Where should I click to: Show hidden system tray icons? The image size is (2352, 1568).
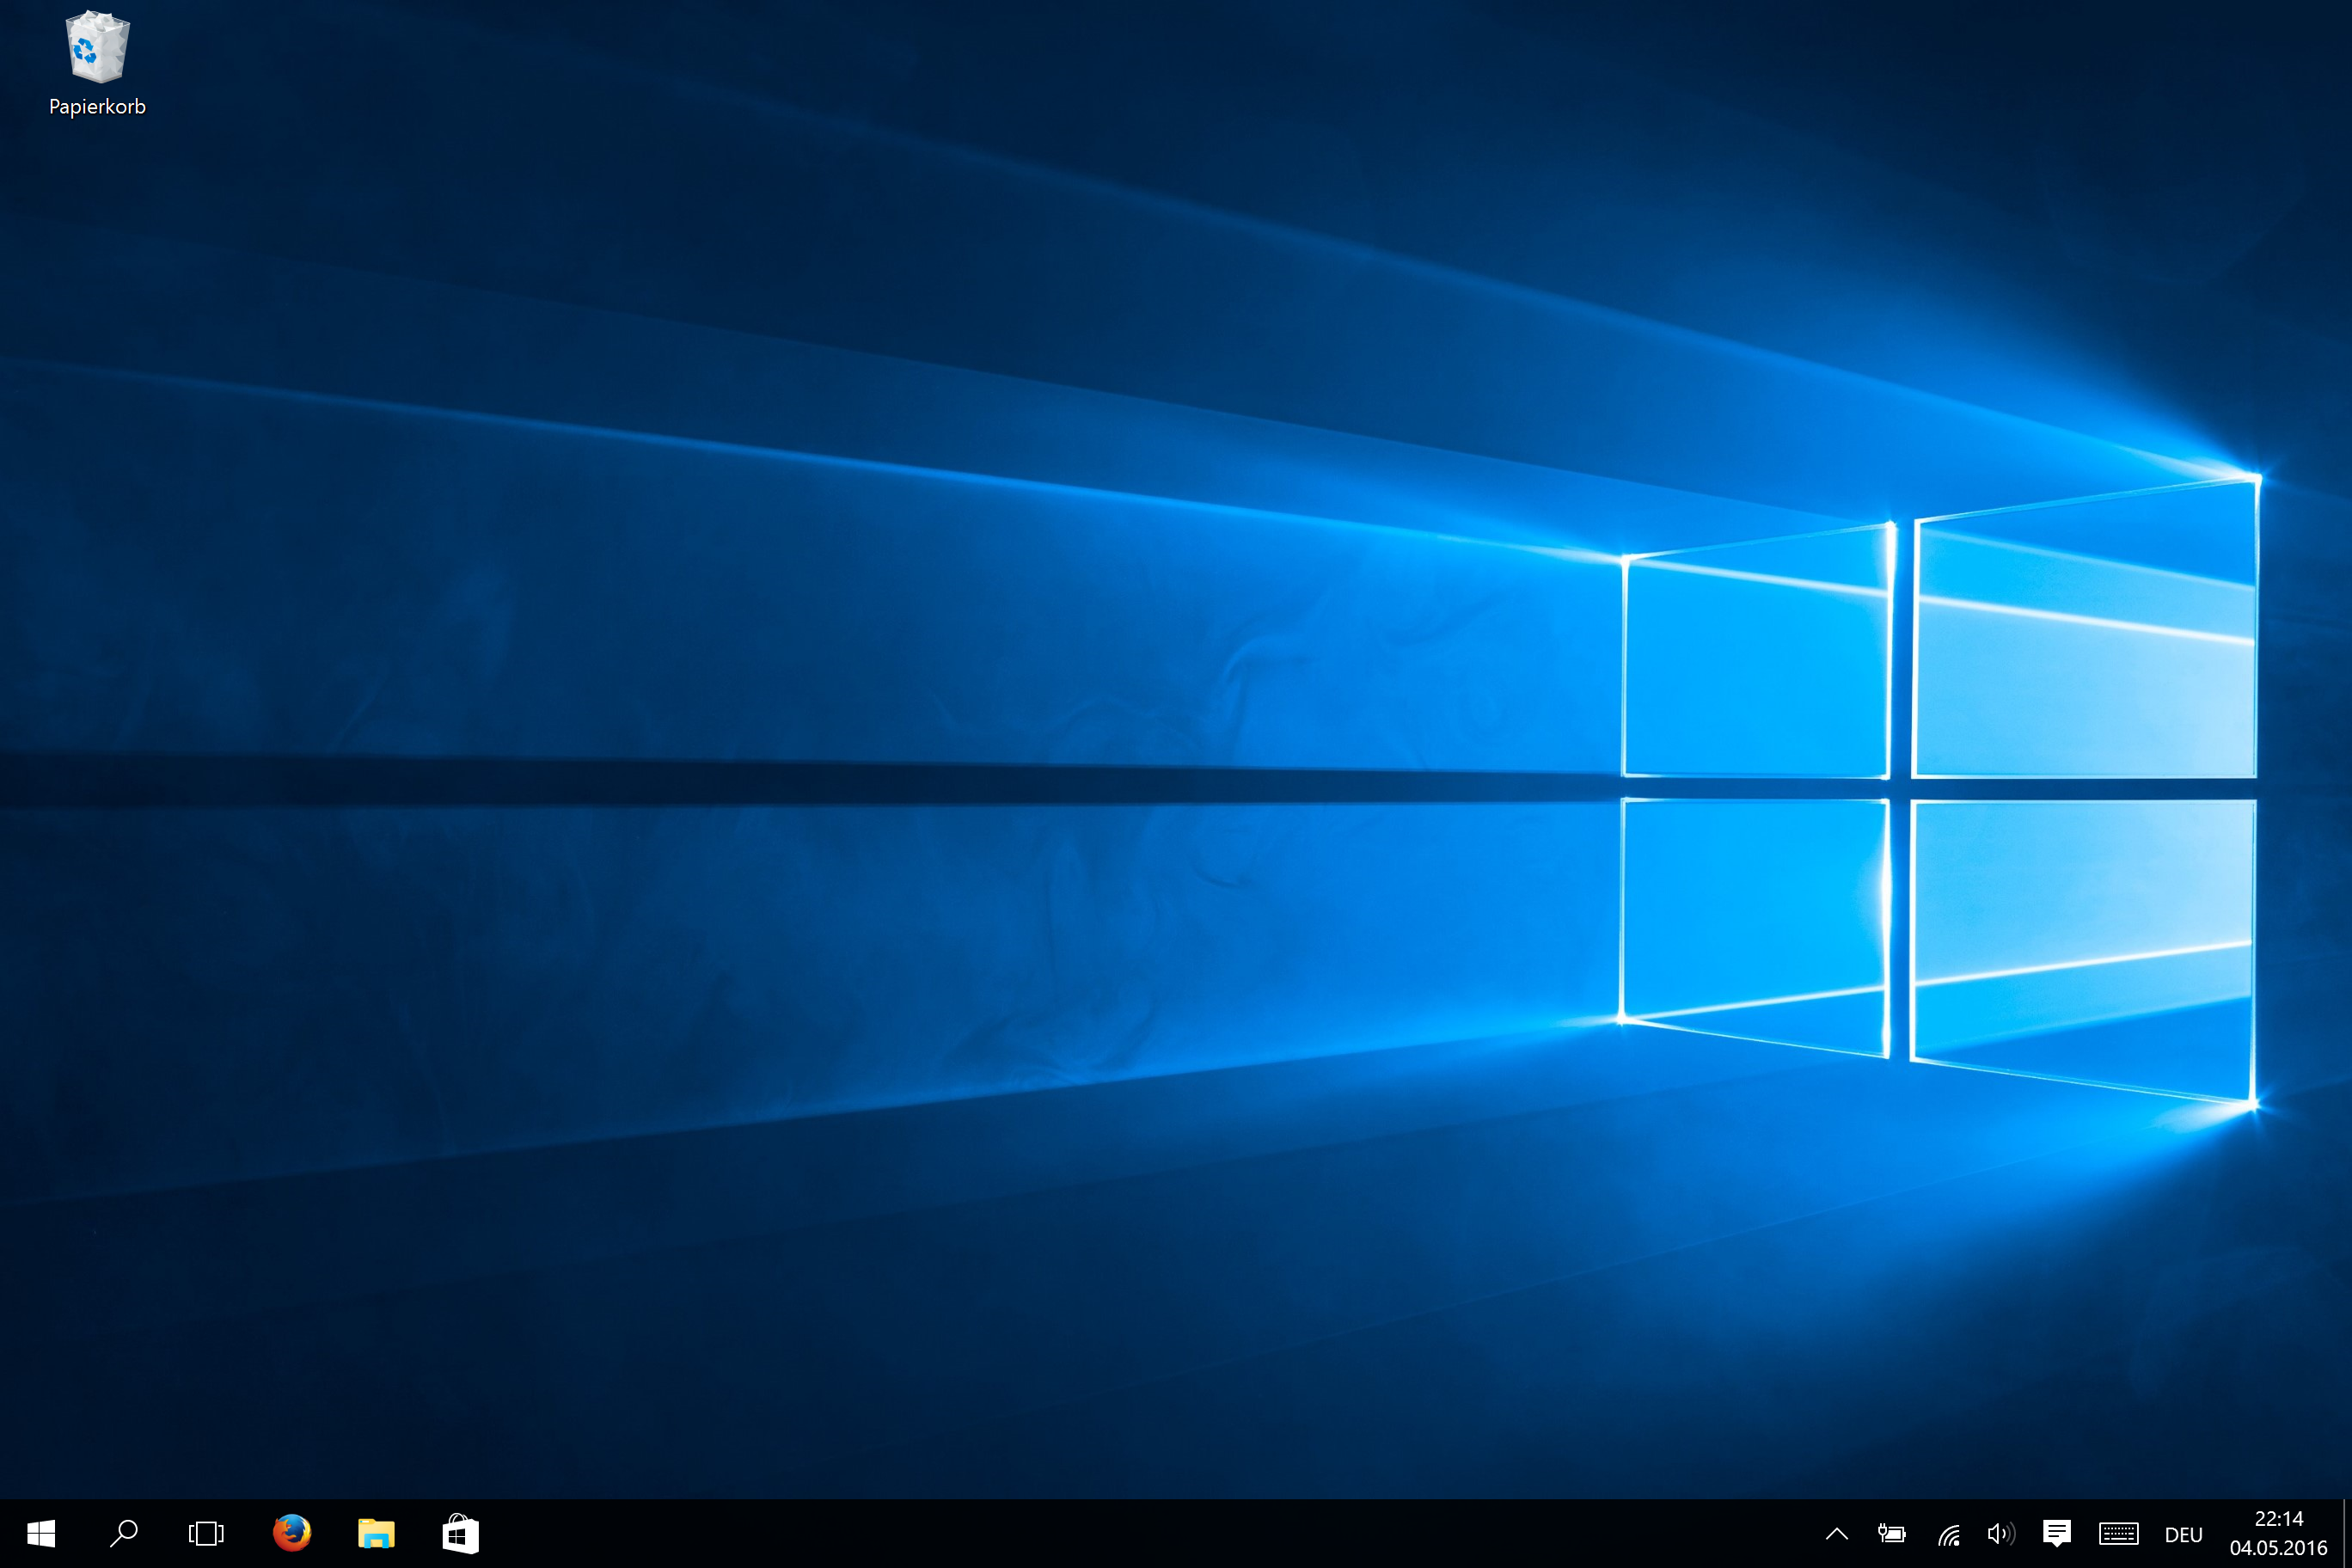(x=1836, y=1533)
